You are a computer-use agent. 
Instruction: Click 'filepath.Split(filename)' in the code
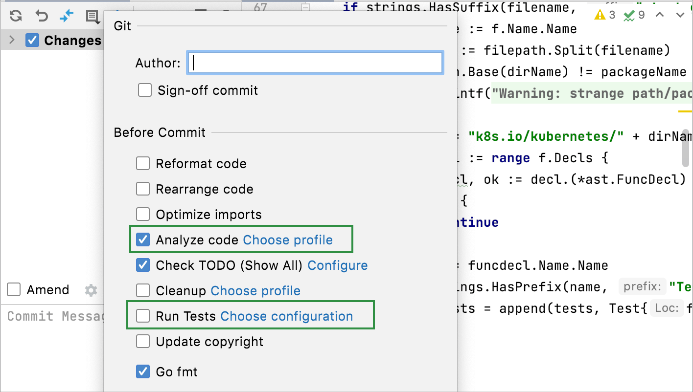(x=577, y=50)
